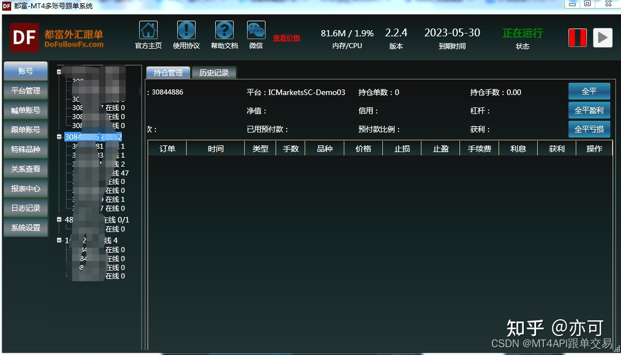This screenshot has height=355, width=621.
Task: Click the 订单 column header
Action: pyautogui.click(x=167, y=149)
